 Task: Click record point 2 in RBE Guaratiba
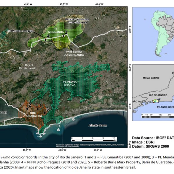pos(27,108)
